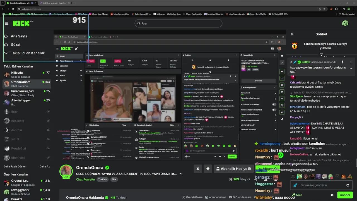Open kurankursu_571 followed channel

tap(27, 93)
